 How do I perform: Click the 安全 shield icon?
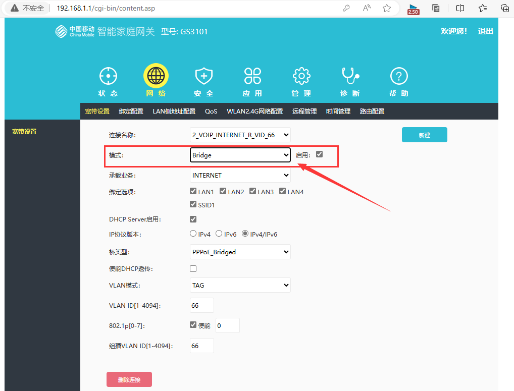(x=204, y=76)
